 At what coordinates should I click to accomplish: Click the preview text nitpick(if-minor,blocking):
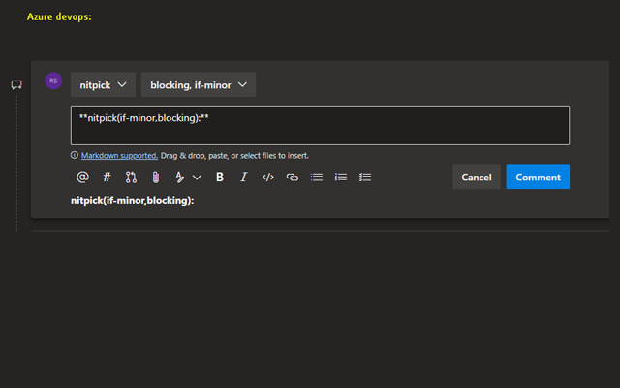pyautogui.click(x=132, y=201)
